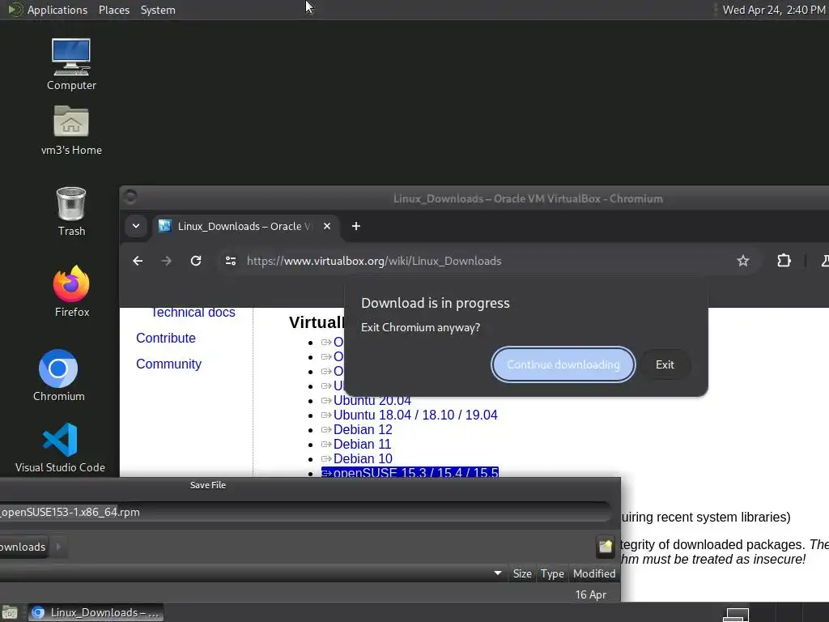Open a new tab with plus button

(x=356, y=227)
